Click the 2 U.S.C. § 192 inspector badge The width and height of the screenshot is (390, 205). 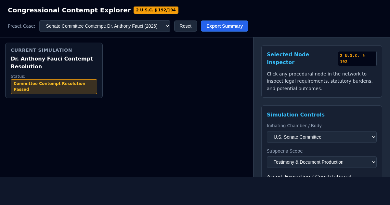click(357, 59)
